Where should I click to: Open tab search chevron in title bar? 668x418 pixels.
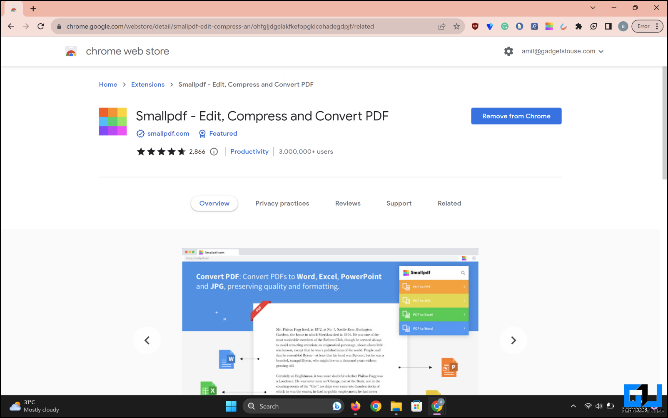[593, 7]
